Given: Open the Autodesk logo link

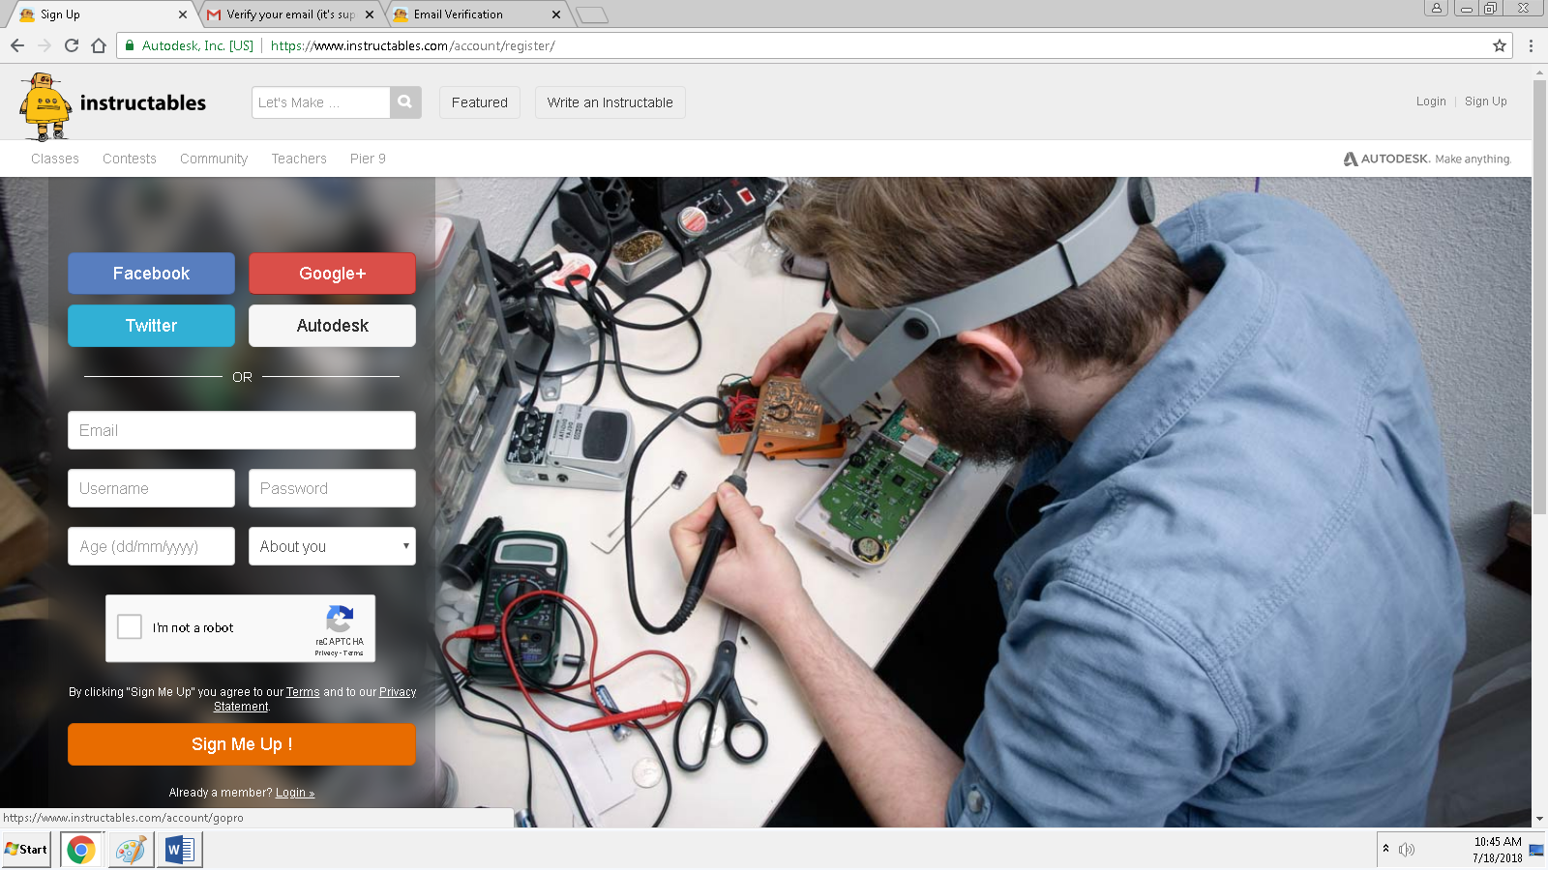Looking at the screenshot, I should pyautogui.click(x=1426, y=159).
